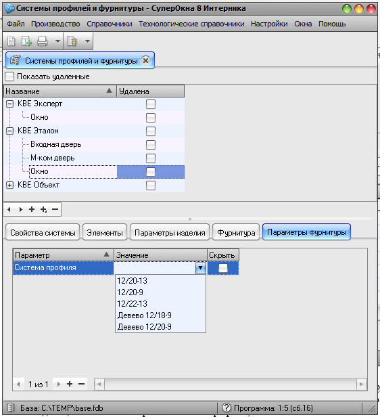Delete tree record with minus icon
380x417 pixels.
tap(55, 209)
